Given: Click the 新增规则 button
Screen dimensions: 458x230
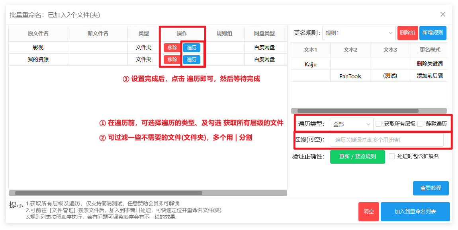Looking at the screenshot, I should (x=433, y=33).
